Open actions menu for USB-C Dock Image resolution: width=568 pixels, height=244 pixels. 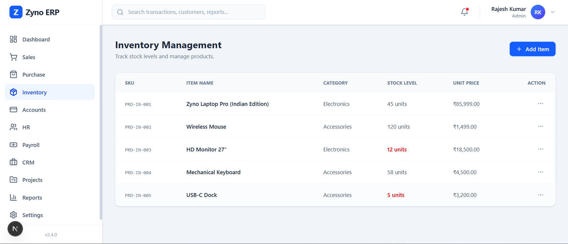click(540, 195)
